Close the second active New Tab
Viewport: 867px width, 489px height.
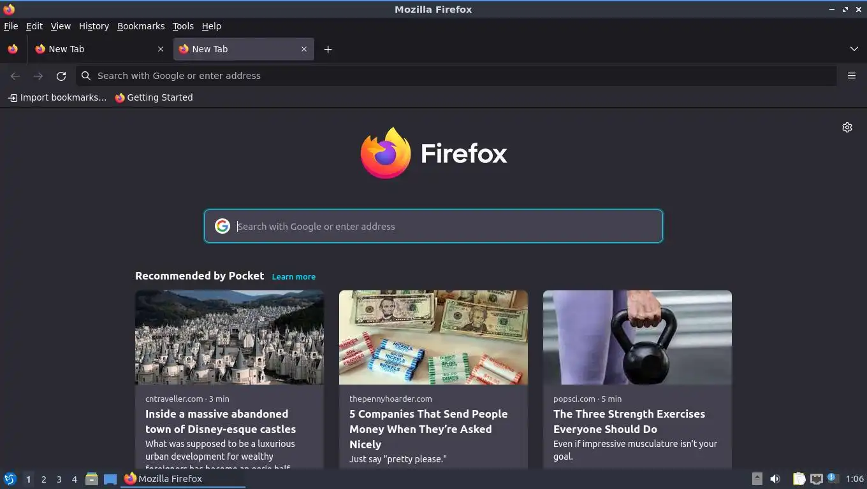point(304,49)
